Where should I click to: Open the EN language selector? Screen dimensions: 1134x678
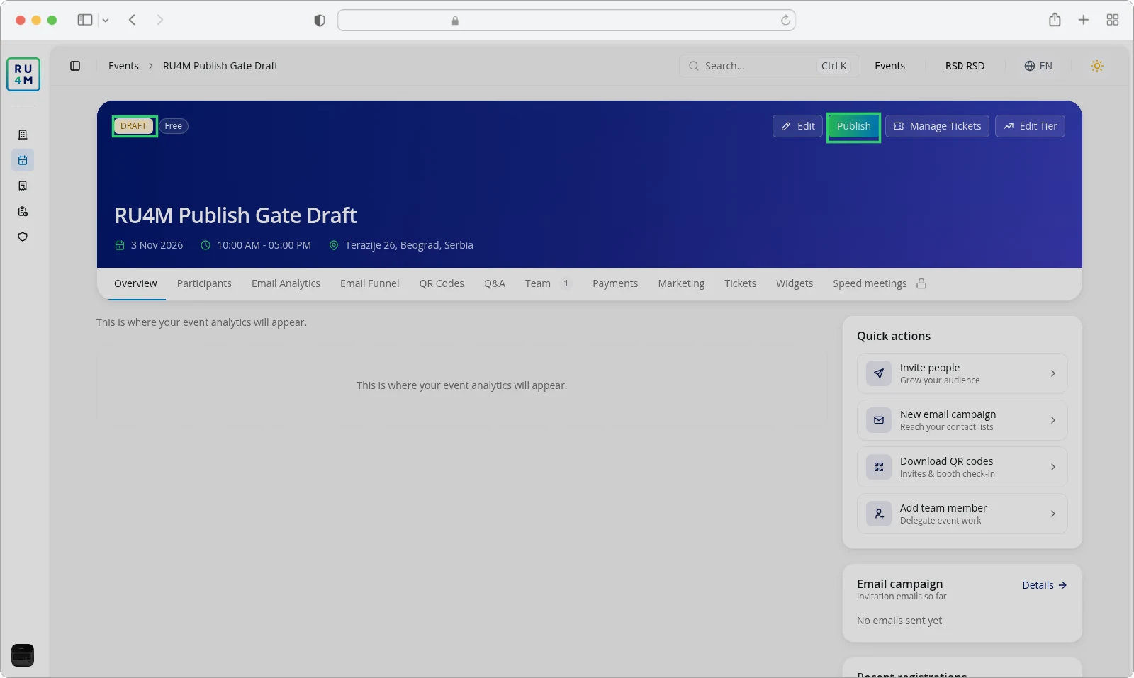pos(1038,66)
